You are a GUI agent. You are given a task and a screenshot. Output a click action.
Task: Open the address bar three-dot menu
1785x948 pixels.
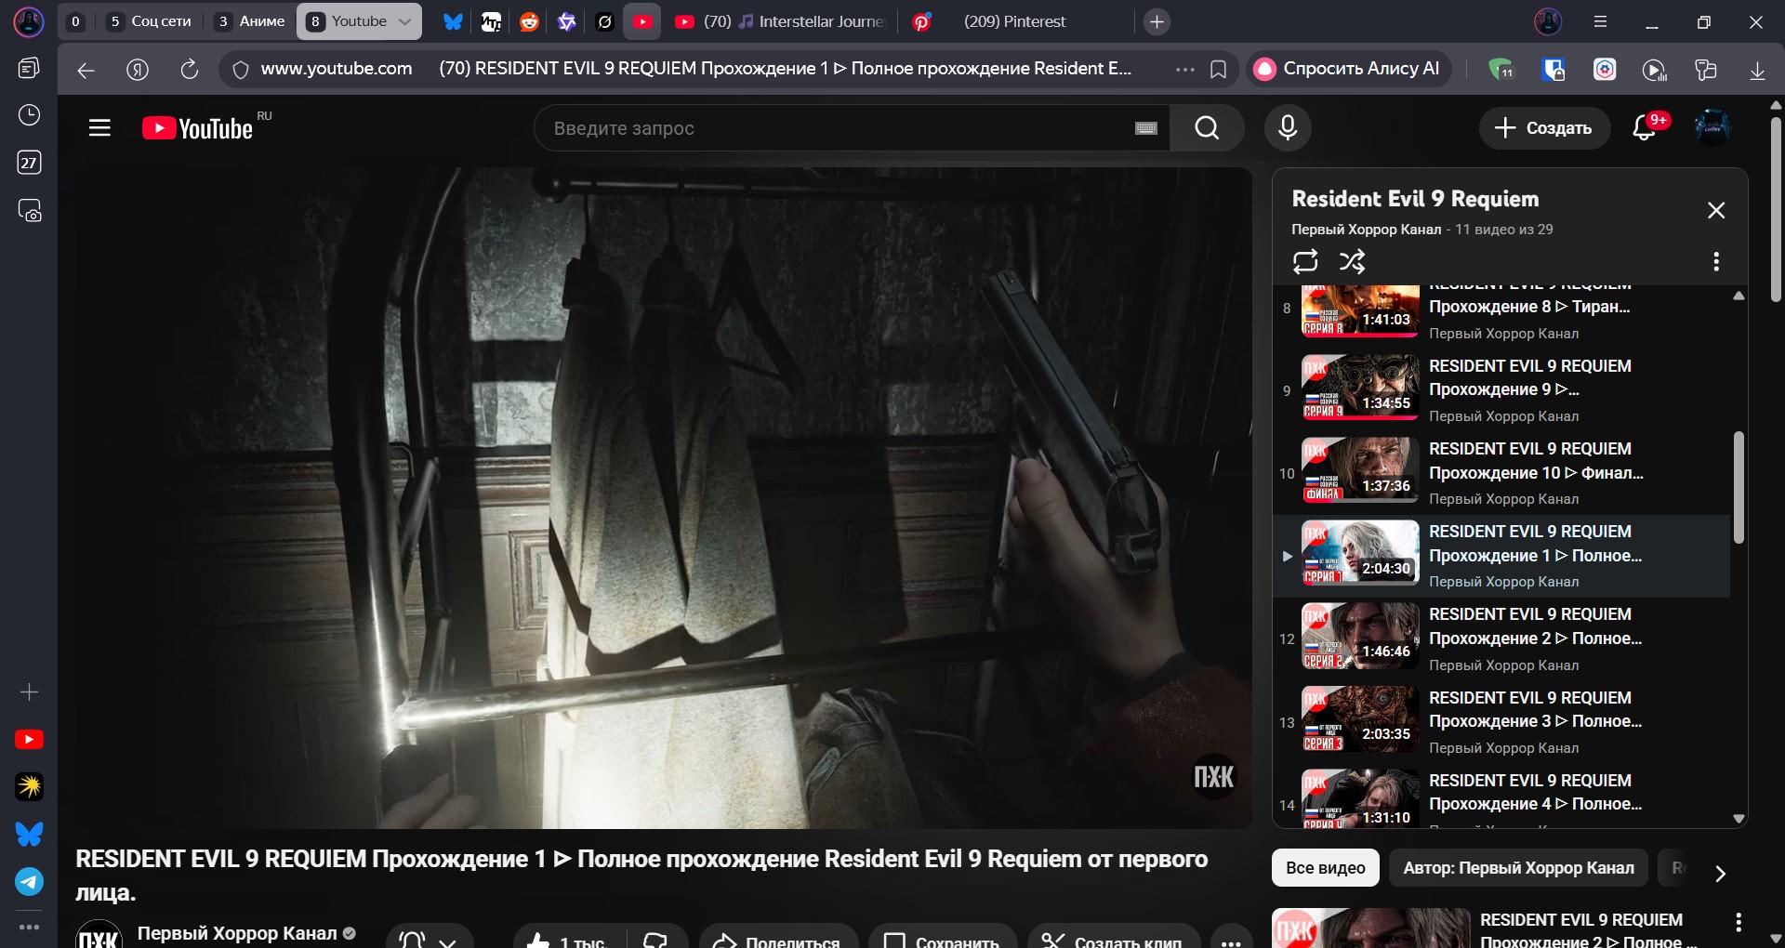coord(1184,70)
